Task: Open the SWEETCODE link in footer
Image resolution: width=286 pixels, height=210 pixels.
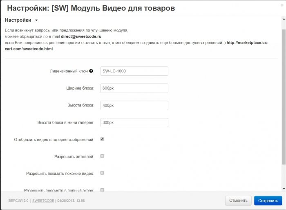Action: [43, 201]
